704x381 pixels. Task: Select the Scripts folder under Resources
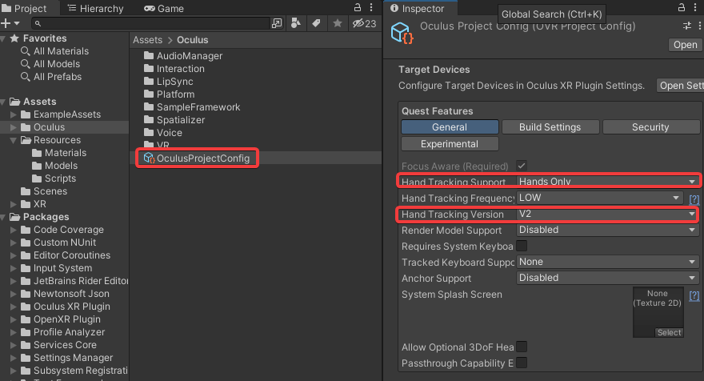pyautogui.click(x=54, y=178)
